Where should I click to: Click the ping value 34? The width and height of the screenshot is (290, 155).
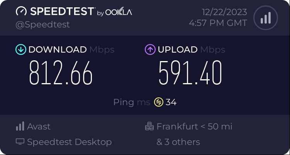click(171, 102)
